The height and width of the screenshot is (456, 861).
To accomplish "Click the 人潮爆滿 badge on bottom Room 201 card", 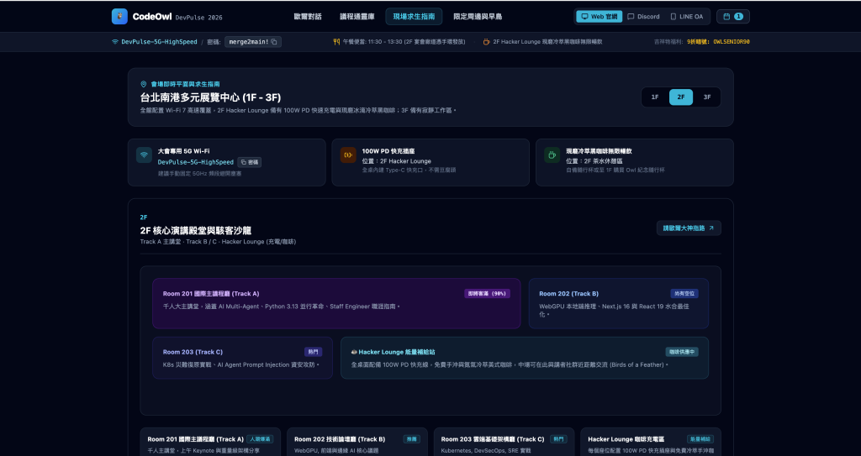I will click(x=260, y=439).
